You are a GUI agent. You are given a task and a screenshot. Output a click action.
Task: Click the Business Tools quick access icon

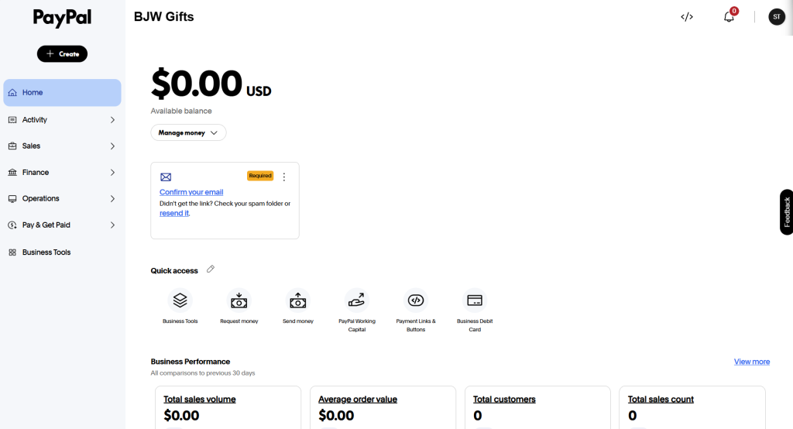click(x=180, y=300)
